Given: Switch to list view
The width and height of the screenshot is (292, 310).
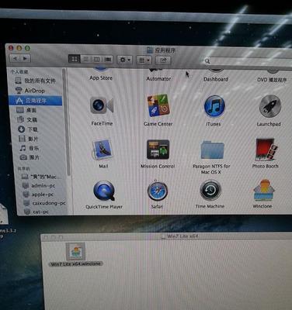Looking at the screenshot, I should 85,60.
